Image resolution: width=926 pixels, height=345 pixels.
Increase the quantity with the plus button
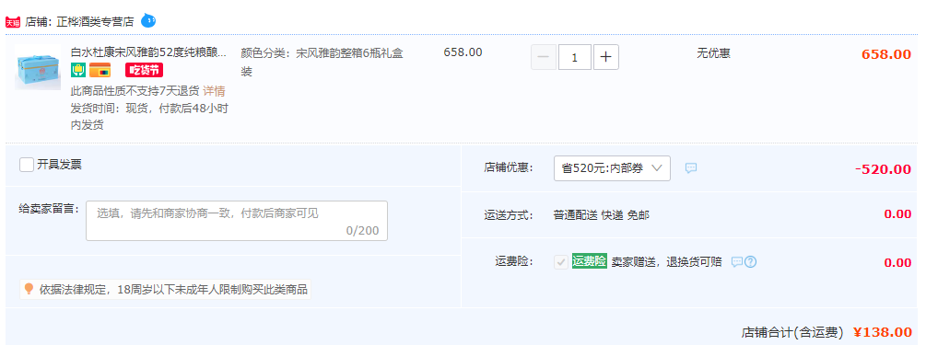coord(606,57)
